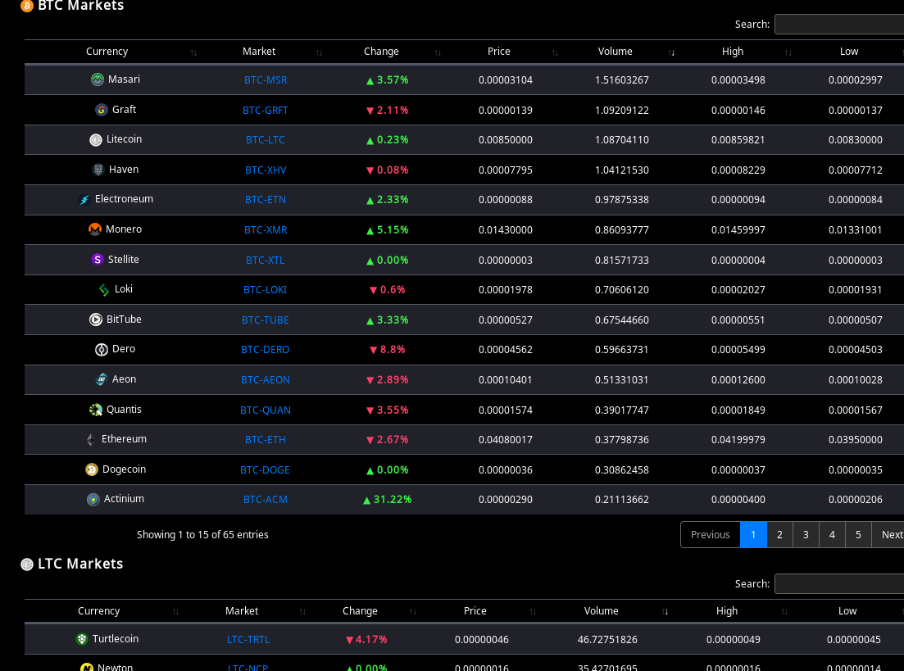Open the BTC-ETH market link

tap(266, 440)
